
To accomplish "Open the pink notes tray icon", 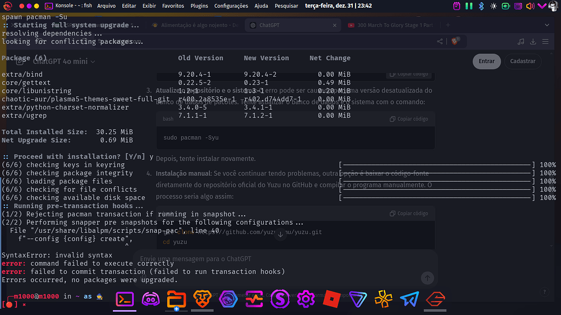I will coord(456,5).
